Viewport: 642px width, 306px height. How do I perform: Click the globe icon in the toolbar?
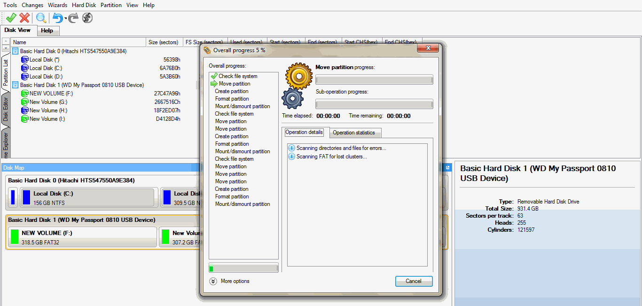pos(87,18)
